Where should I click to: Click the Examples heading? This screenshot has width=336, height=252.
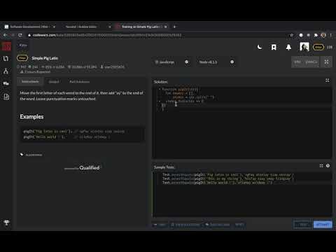[x=31, y=117]
